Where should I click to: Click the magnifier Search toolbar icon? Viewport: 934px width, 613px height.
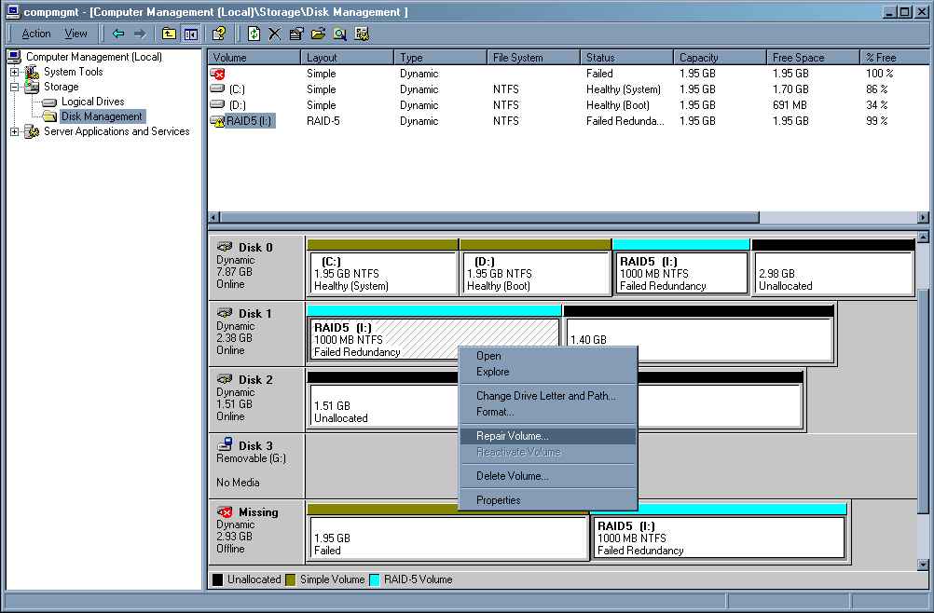pos(339,34)
